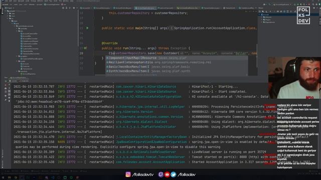Collapse the account project root node
This screenshot has width=321, height=180.
click(6, 11)
